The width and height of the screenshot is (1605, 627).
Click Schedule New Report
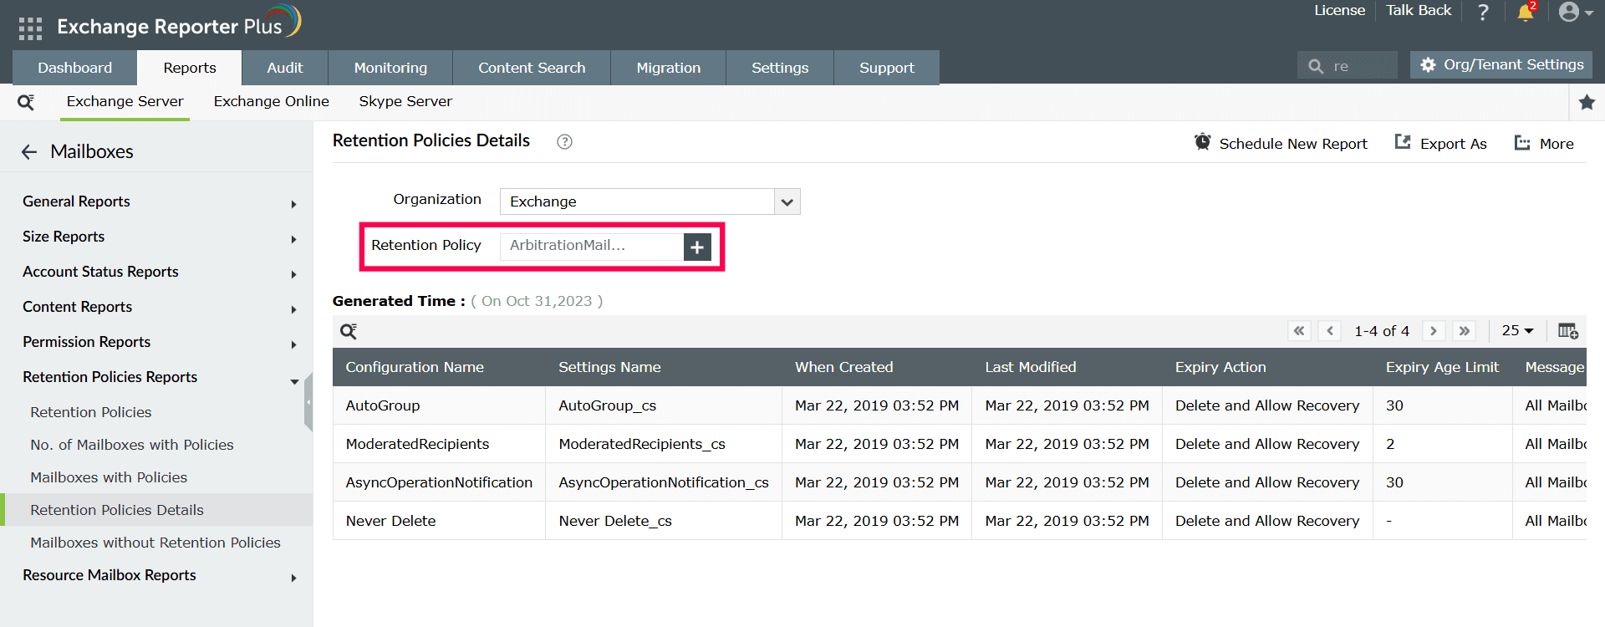click(1281, 143)
